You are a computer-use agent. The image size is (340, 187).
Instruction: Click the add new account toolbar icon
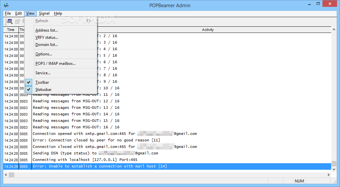tap(10, 21)
